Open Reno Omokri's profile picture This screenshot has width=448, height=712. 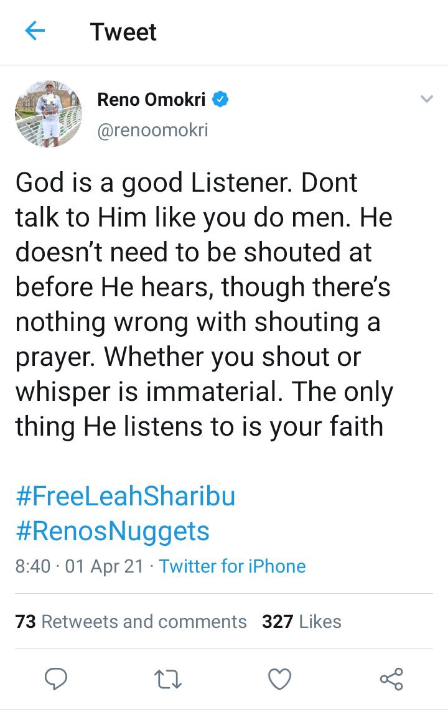tap(49, 114)
